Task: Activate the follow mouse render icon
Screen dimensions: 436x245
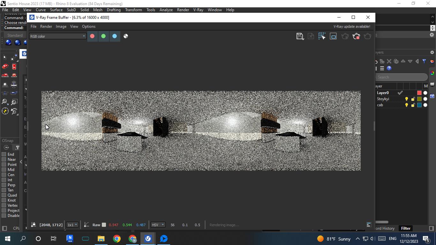Action: point(322,36)
